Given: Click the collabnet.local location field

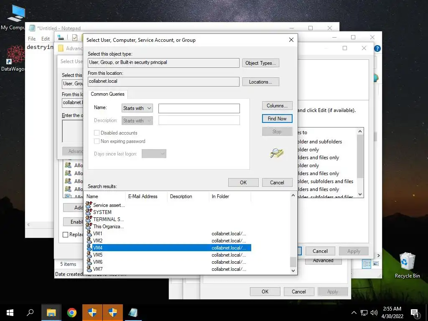Looking at the screenshot, I should click(163, 82).
